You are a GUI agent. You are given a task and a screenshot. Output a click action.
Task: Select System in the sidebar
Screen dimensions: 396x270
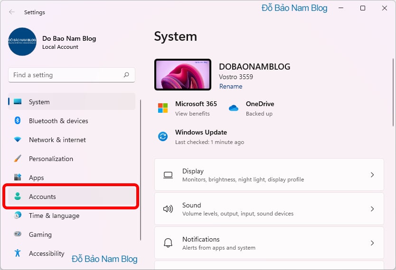[72, 101]
